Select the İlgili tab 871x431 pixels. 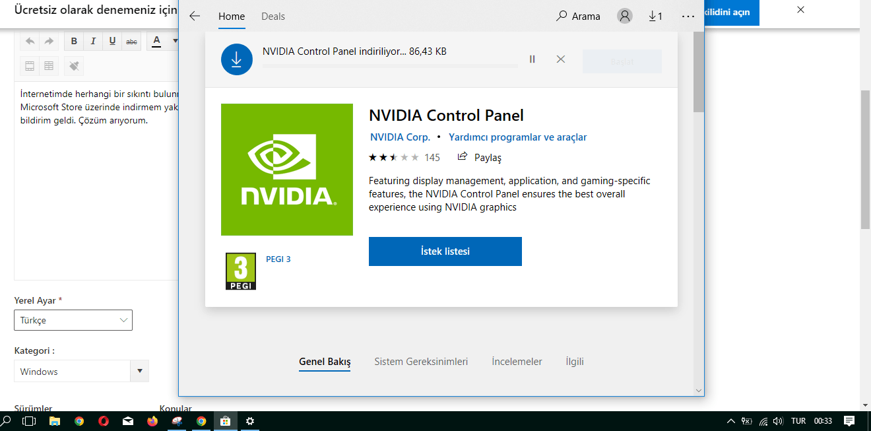pos(575,362)
